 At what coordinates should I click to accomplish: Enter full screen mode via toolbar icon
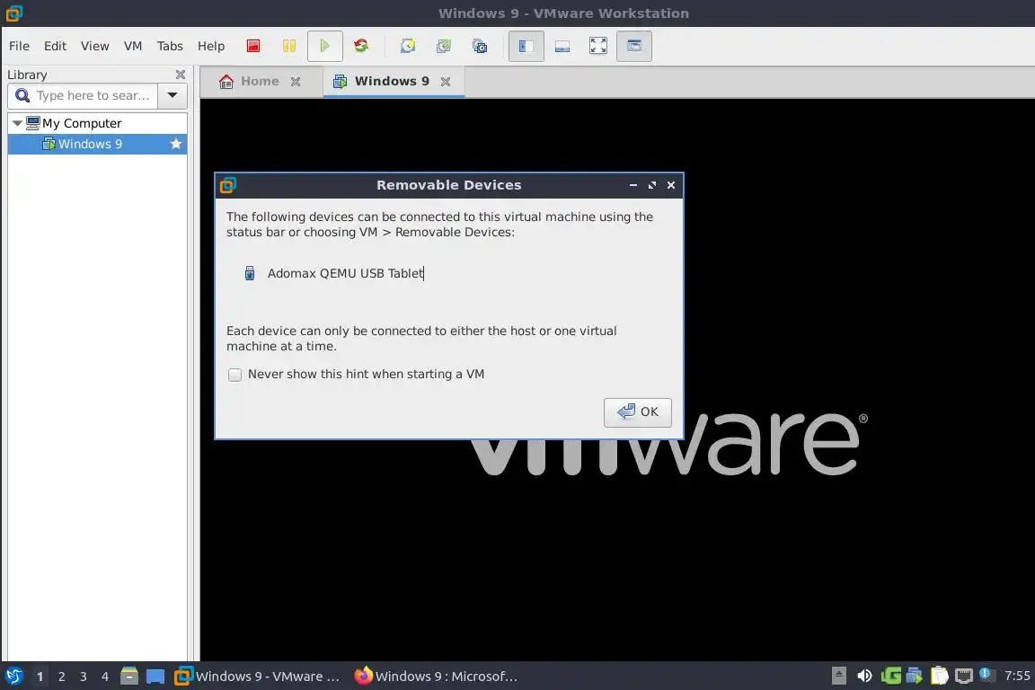598,46
